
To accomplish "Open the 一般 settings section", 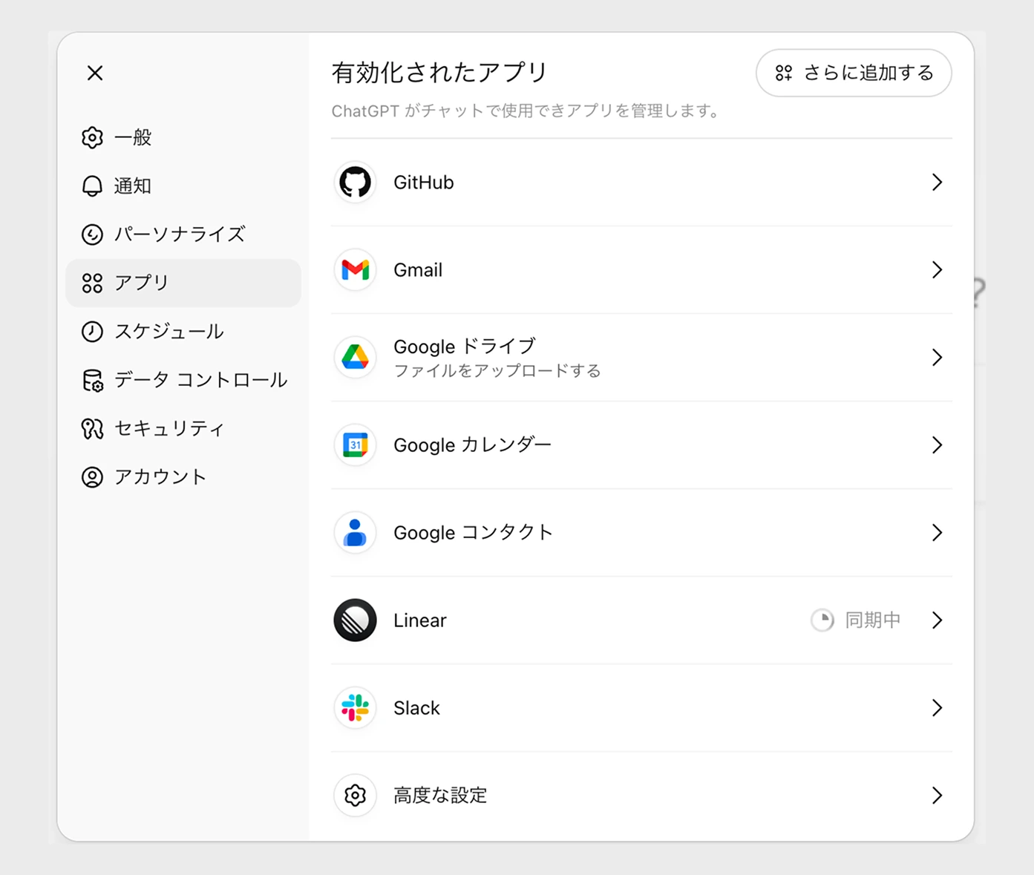I will point(183,138).
